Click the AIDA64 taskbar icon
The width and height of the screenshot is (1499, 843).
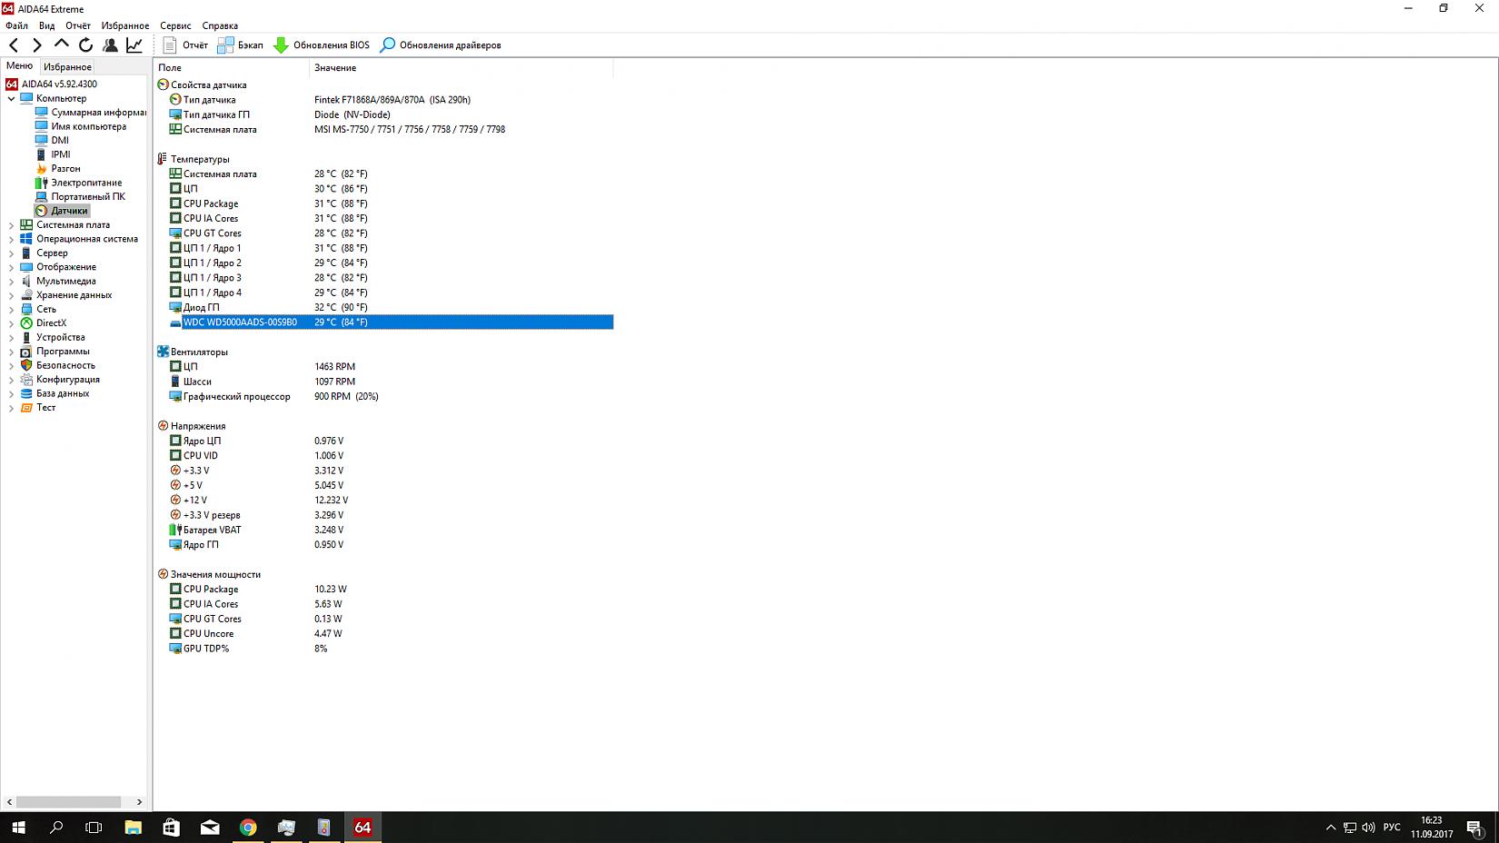pyautogui.click(x=362, y=828)
